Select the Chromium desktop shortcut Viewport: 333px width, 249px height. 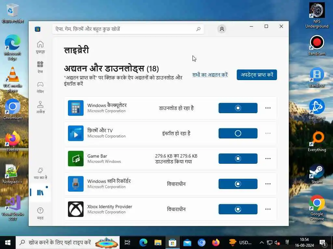(x=13, y=110)
